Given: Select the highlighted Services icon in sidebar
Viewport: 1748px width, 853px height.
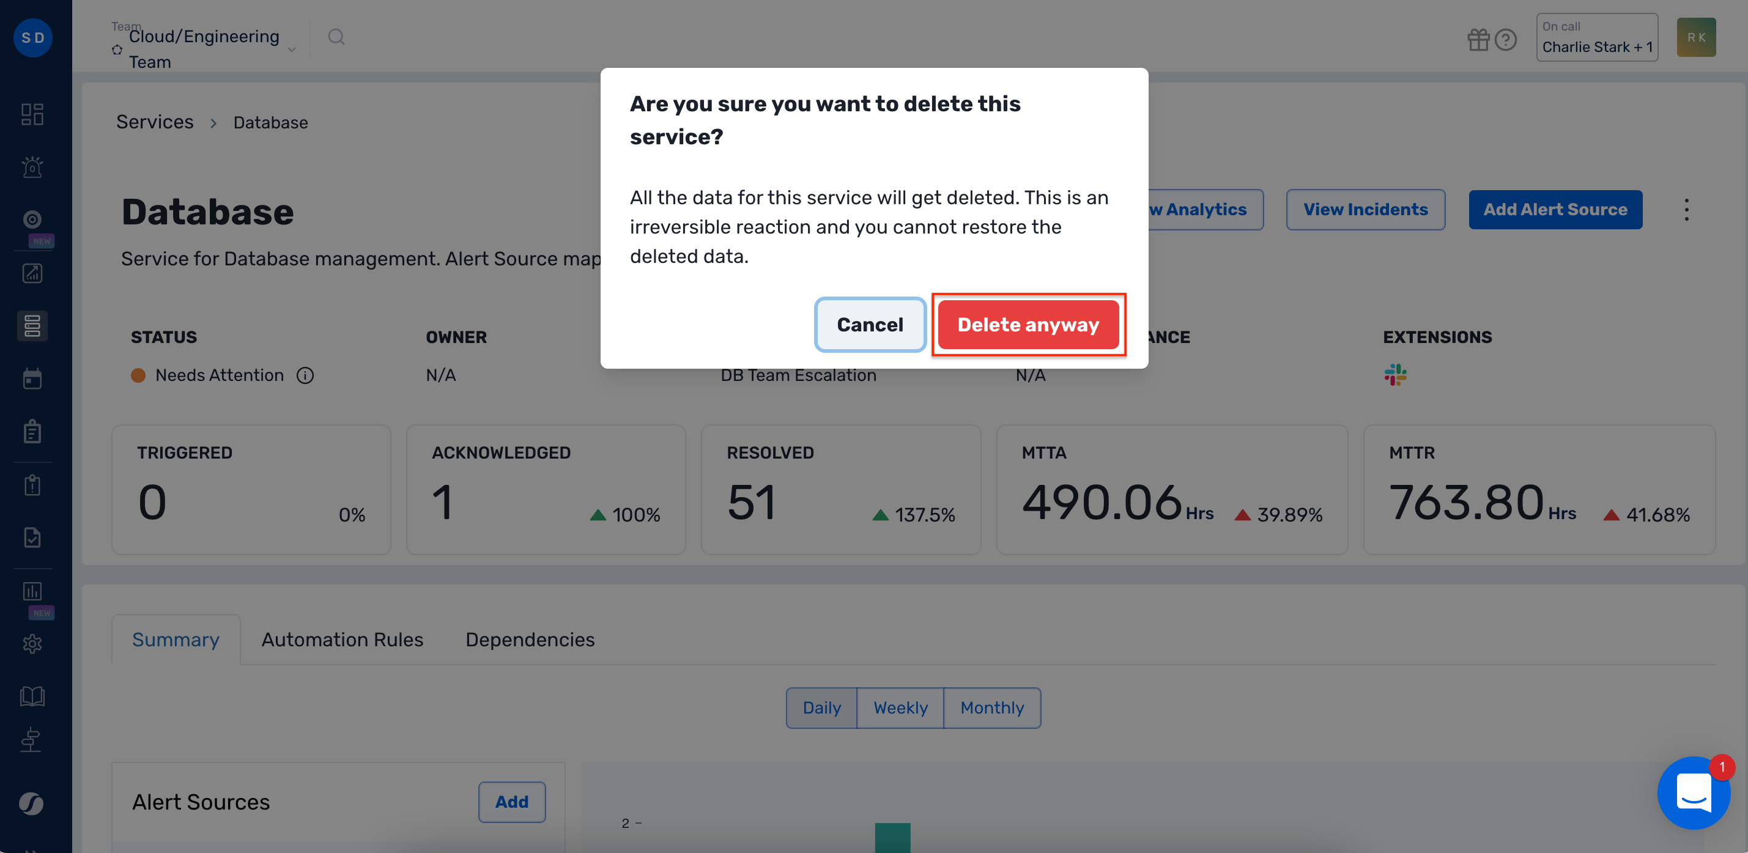Looking at the screenshot, I should 32,327.
